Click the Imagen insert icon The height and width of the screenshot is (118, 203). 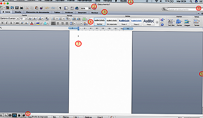tap(186, 22)
